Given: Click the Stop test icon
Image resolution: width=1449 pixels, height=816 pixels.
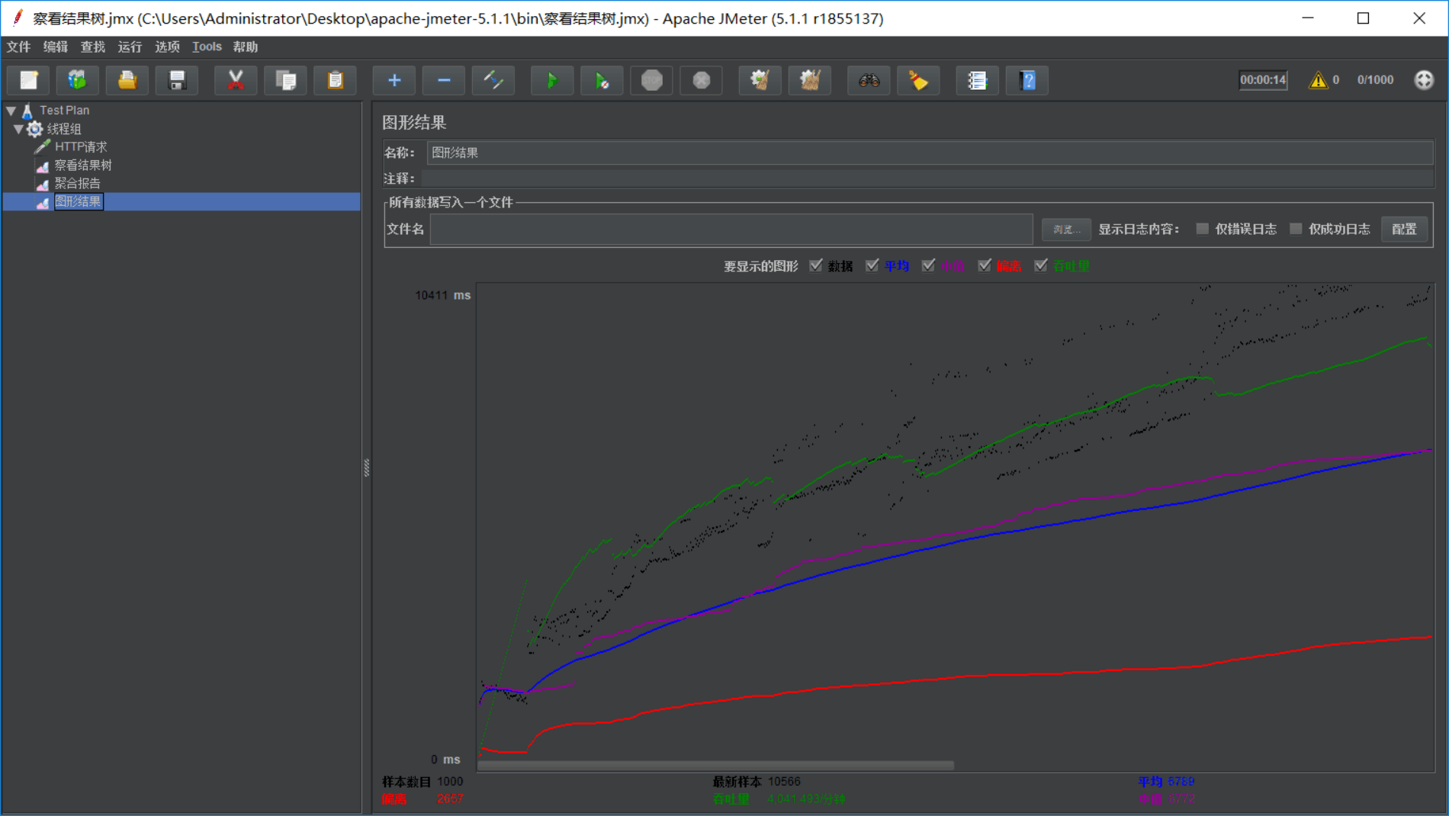Looking at the screenshot, I should 652,80.
